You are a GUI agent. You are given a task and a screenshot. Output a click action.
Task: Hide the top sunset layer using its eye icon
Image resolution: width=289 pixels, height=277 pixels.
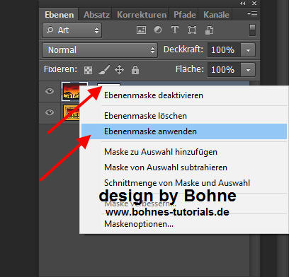click(50, 91)
